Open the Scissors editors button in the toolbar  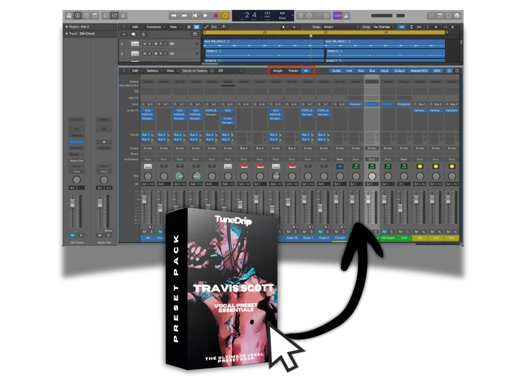tap(123, 15)
